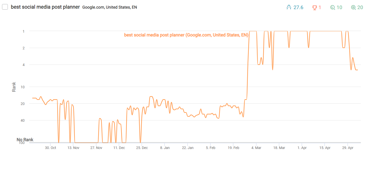
Task: Click the average rank value 27.6
Action: 298,8
